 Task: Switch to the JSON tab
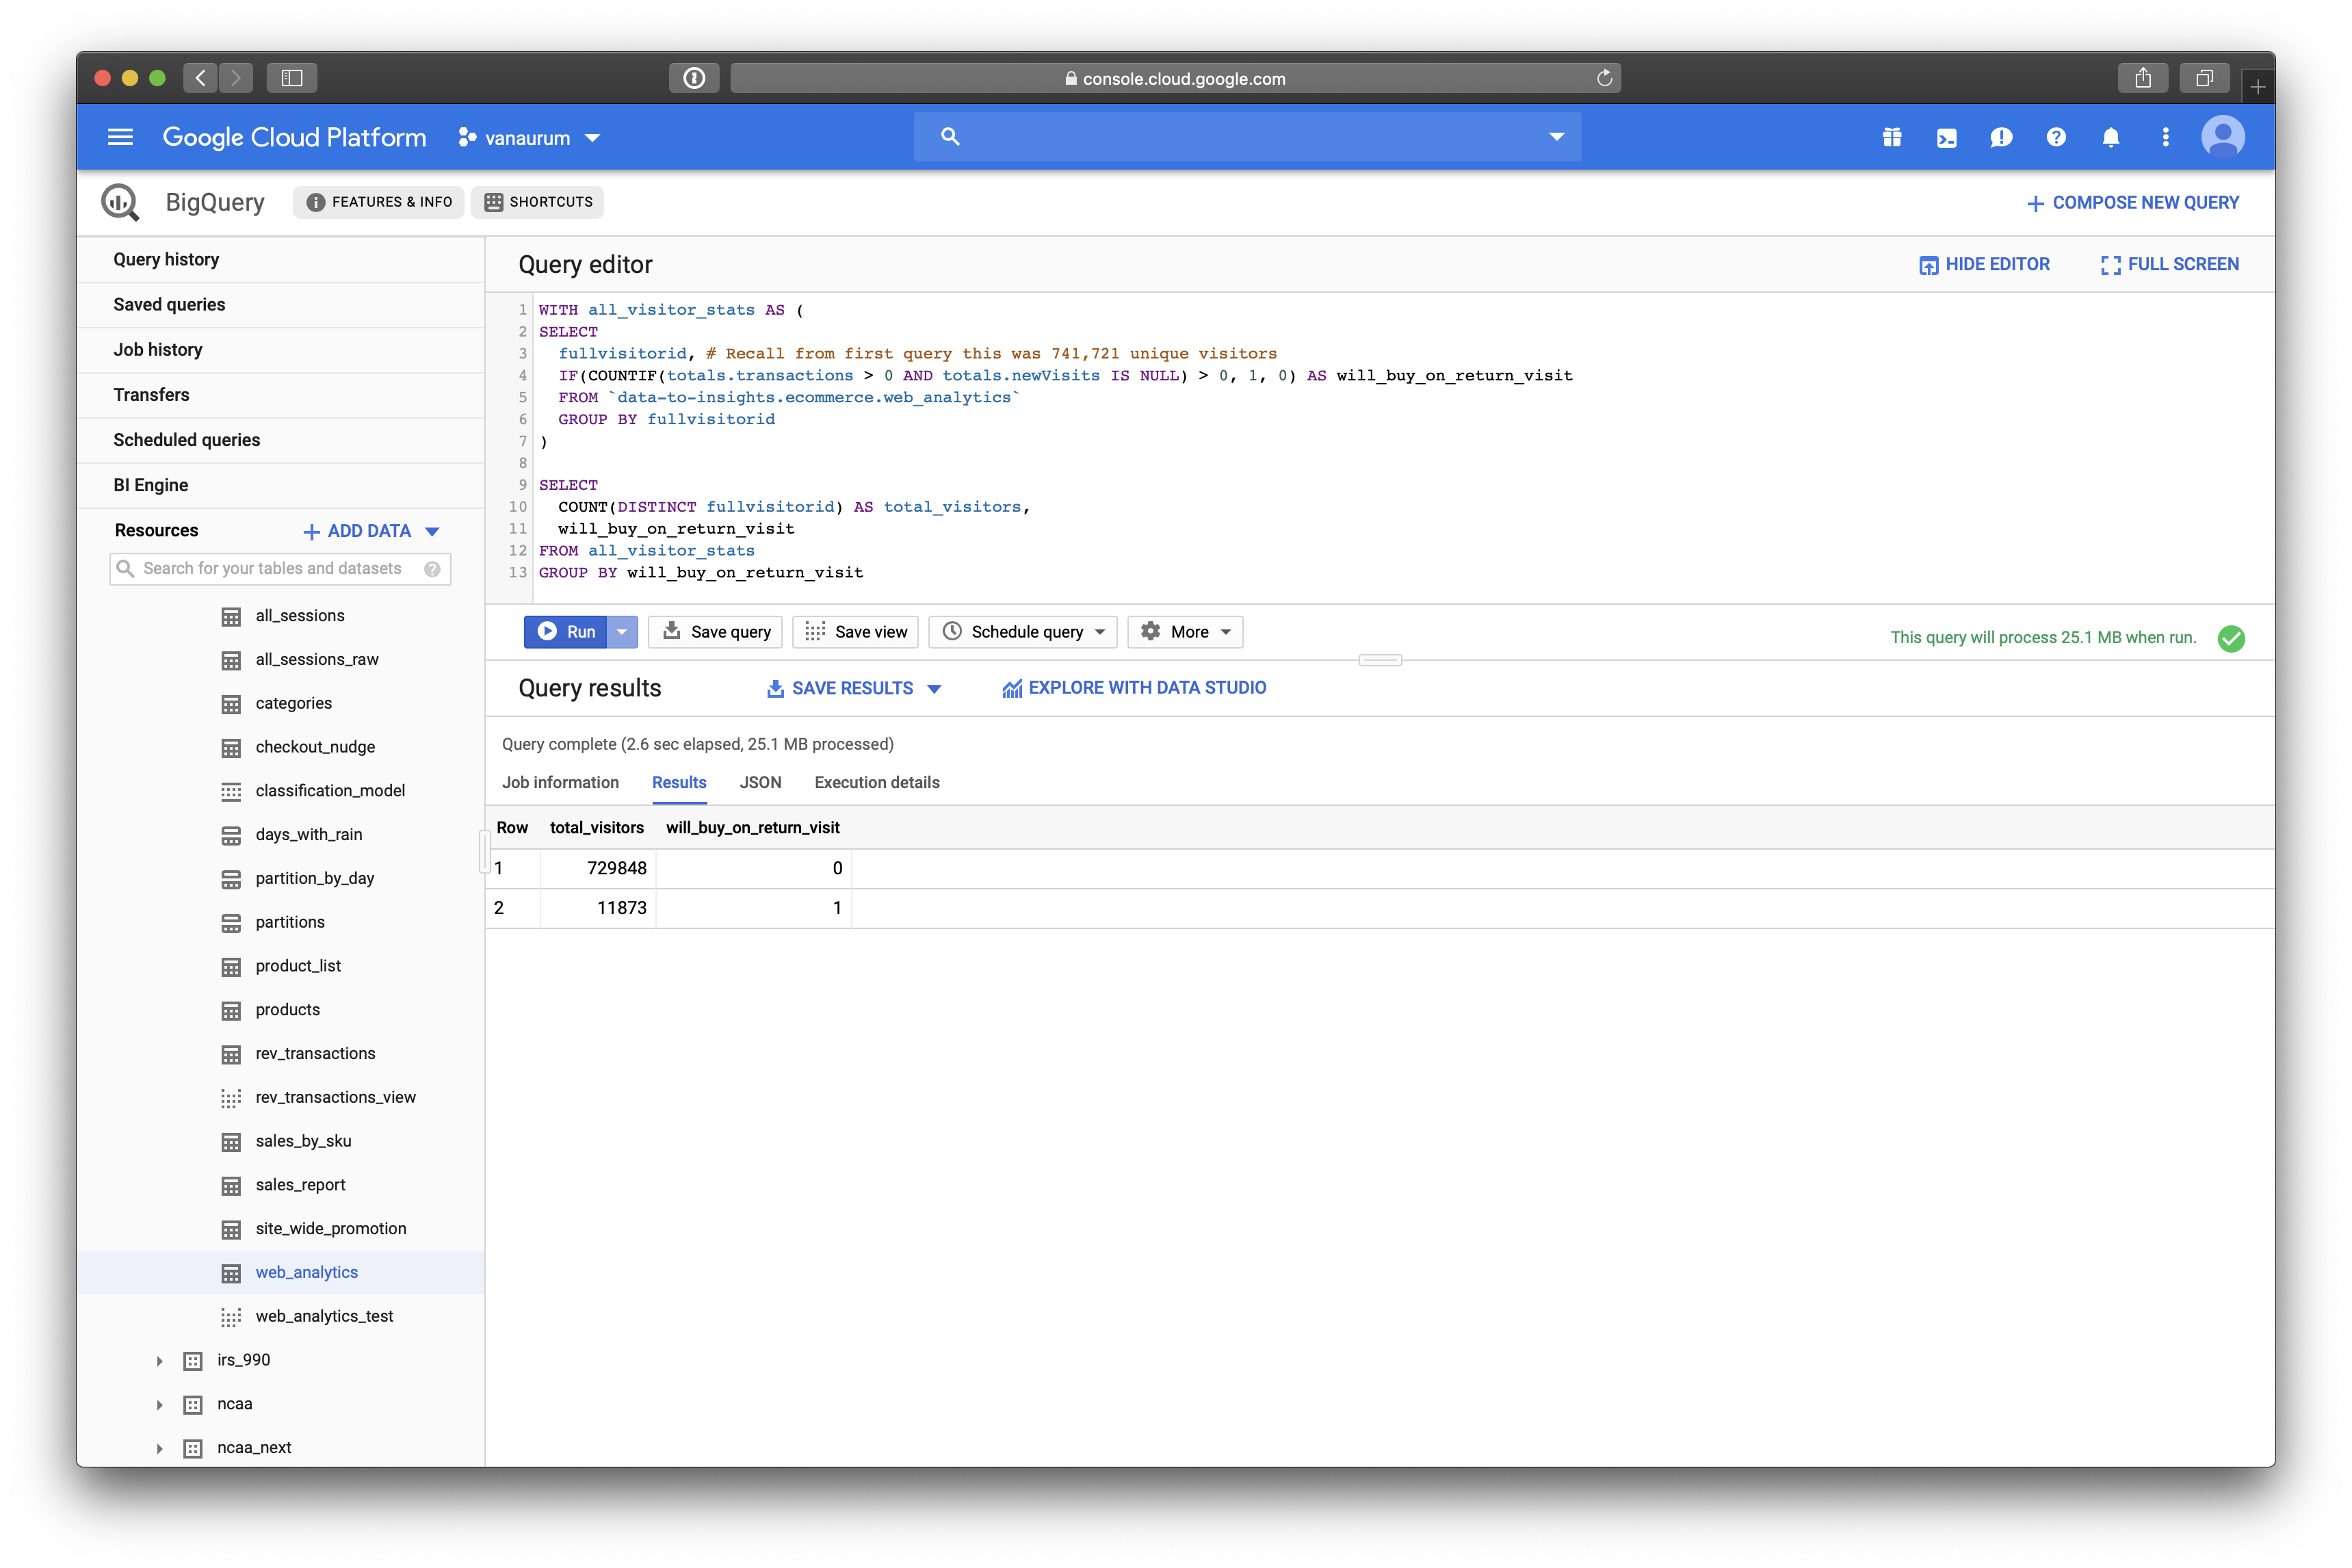tap(760, 782)
